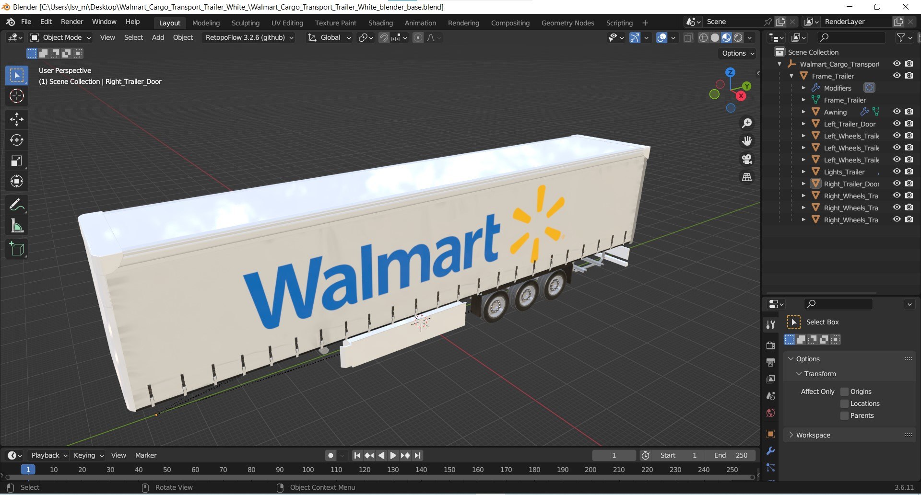921x495 pixels.
Task: Enable the Locations checkbox
Action: coord(845,404)
